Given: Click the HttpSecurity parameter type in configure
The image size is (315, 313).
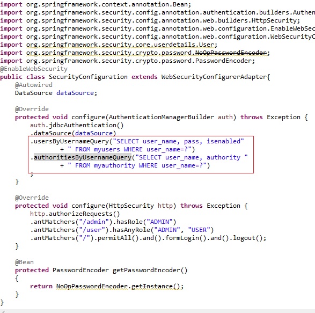Looking at the screenshot, I should (x=131, y=206).
